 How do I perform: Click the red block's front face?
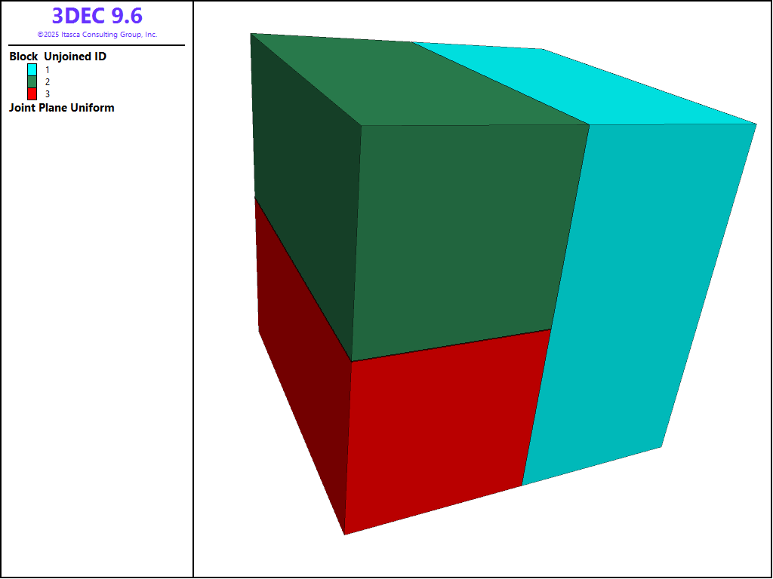point(438,430)
